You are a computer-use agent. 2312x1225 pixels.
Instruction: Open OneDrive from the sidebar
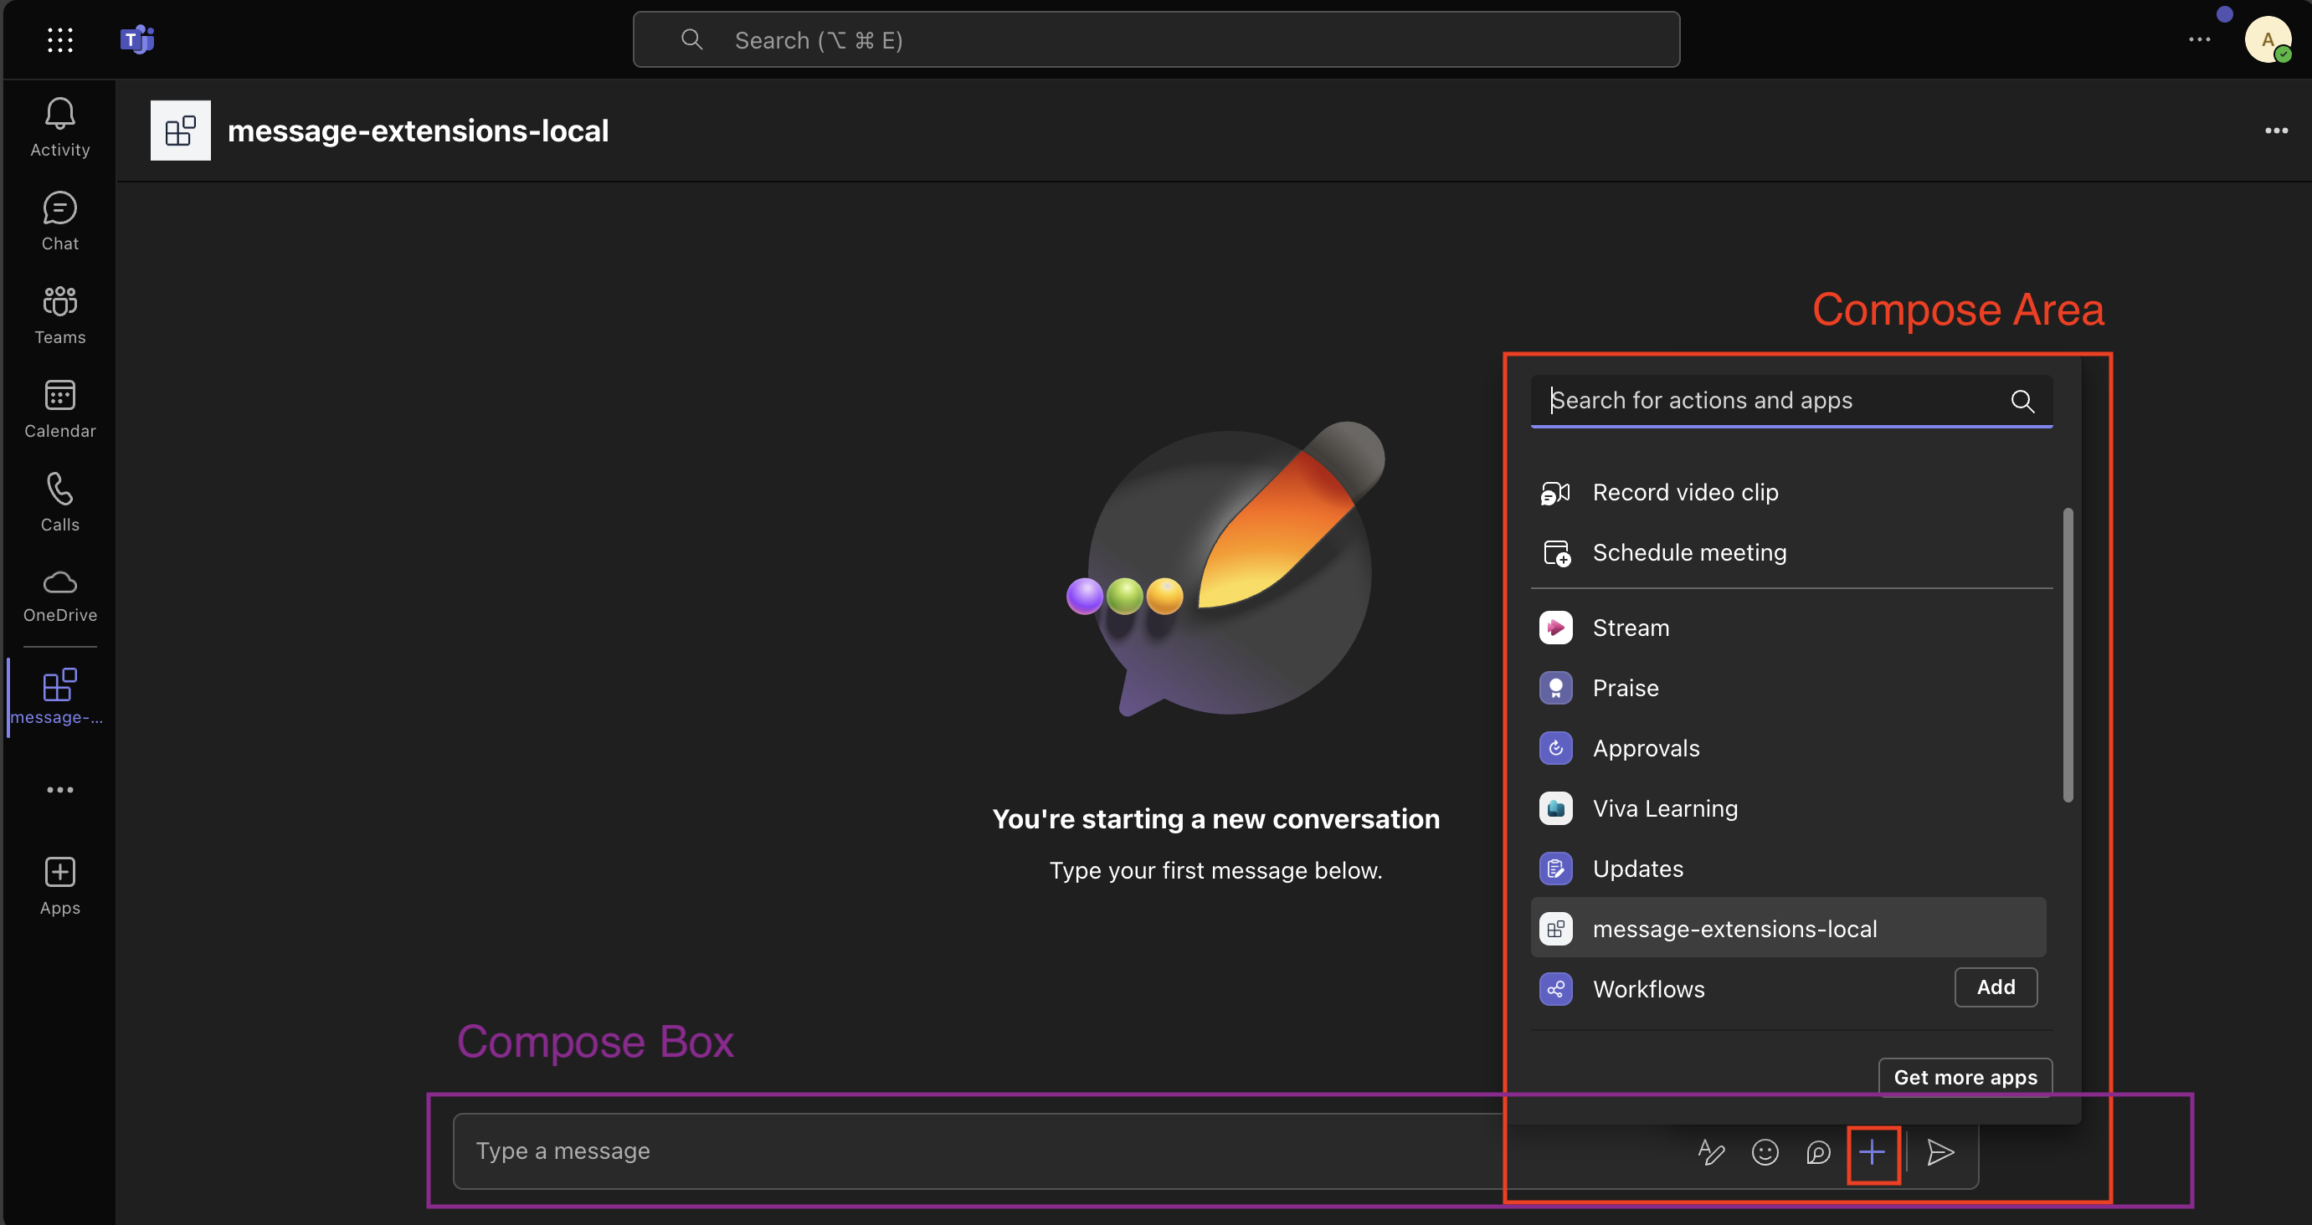pyautogui.click(x=59, y=592)
